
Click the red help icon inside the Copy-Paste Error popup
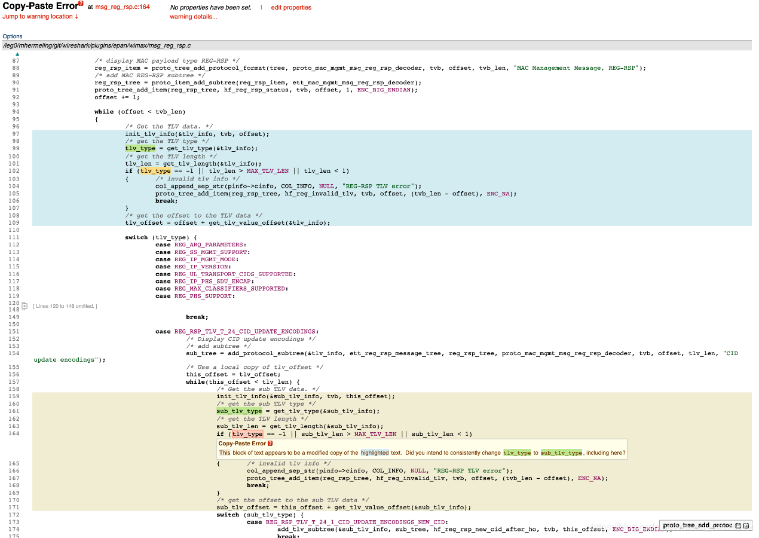270,443
